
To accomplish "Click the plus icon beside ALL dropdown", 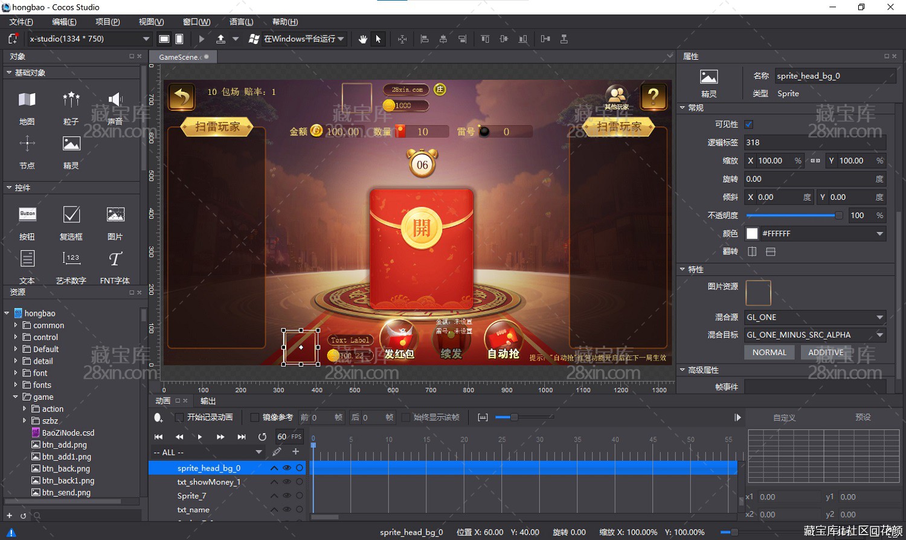I will pos(295,451).
